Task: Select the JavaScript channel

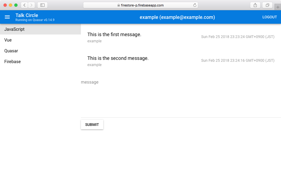Action: 40,29
